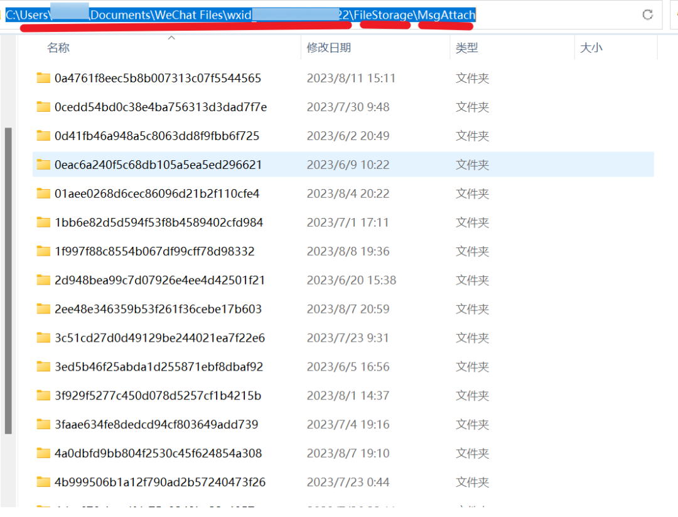Select folder name 3faae634fe8dedcd94cf803649add739

click(156, 425)
